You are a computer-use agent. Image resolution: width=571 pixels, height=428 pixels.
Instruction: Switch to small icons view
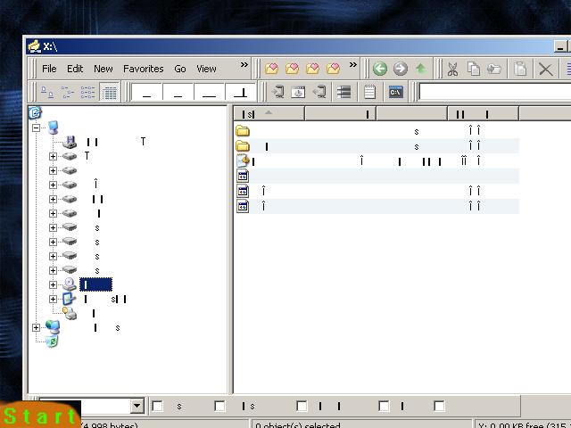point(68,92)
